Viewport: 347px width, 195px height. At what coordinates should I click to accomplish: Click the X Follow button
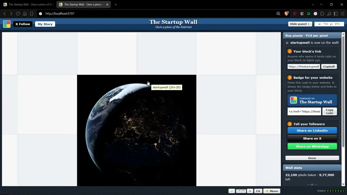pos(23,24)
